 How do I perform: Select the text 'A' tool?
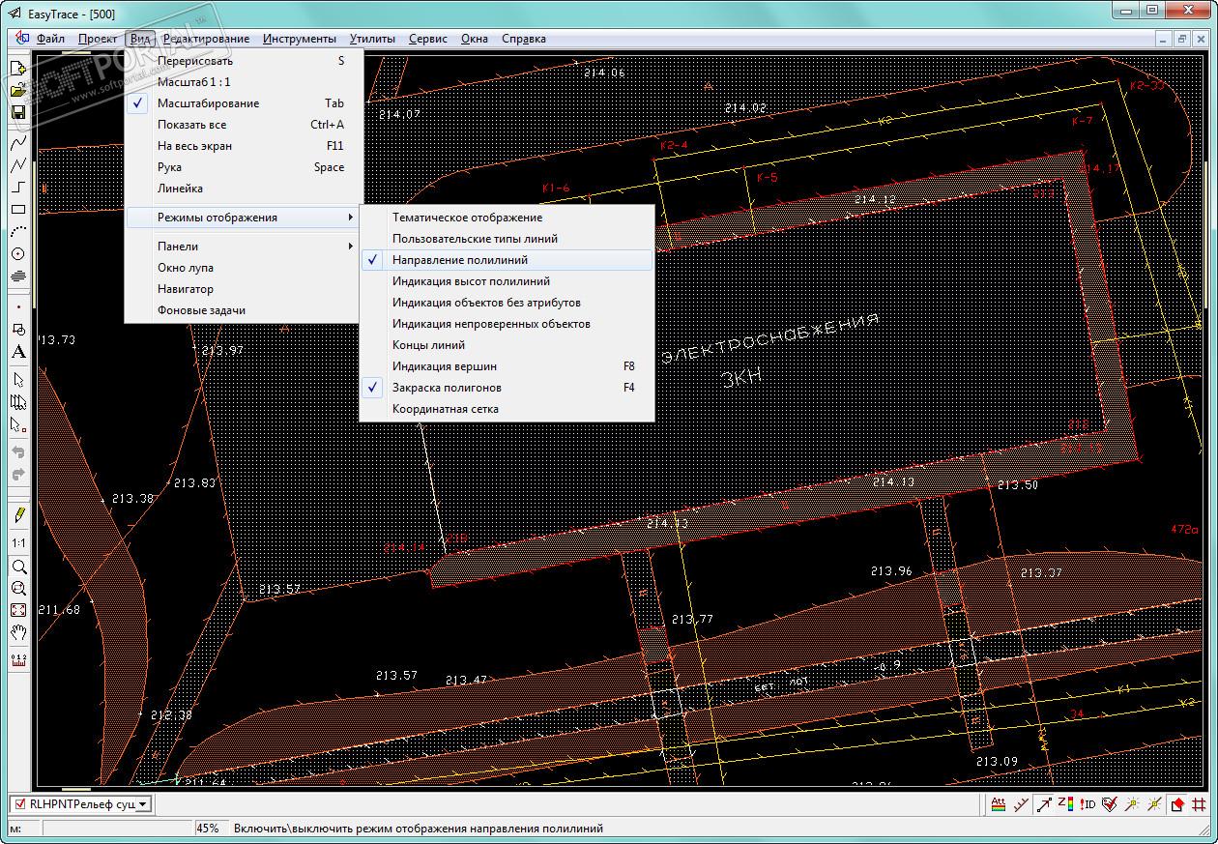17,352
